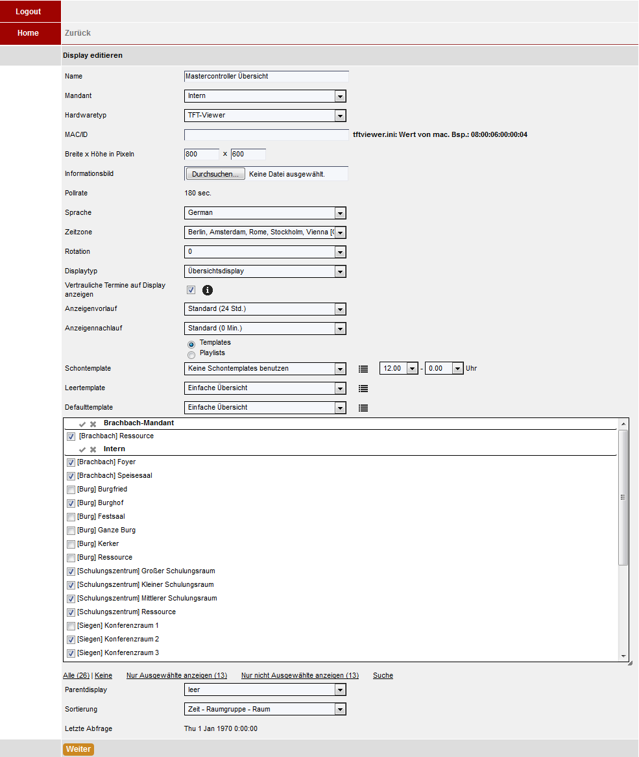This screenshot has width=639, height=757.
Task: Click the '180 sec.' Pollrate value
Action: click(x=198, y=193)
